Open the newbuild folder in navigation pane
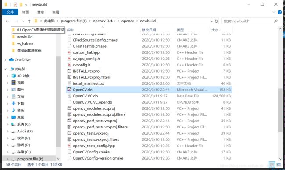Screen dimensions: 285x170 [25, 37]
